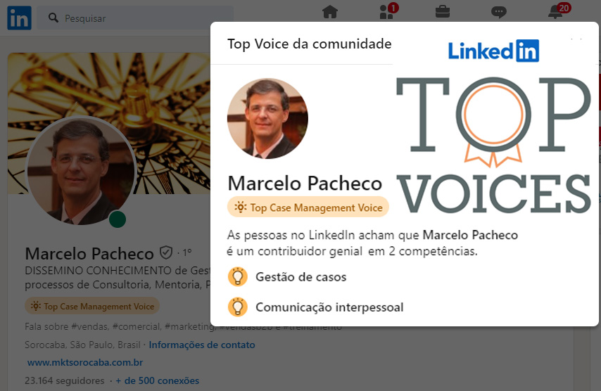The image size is (601, 391).
Task: Click the Top Case Management Voice badge in popup
Action: coord(308,207)
